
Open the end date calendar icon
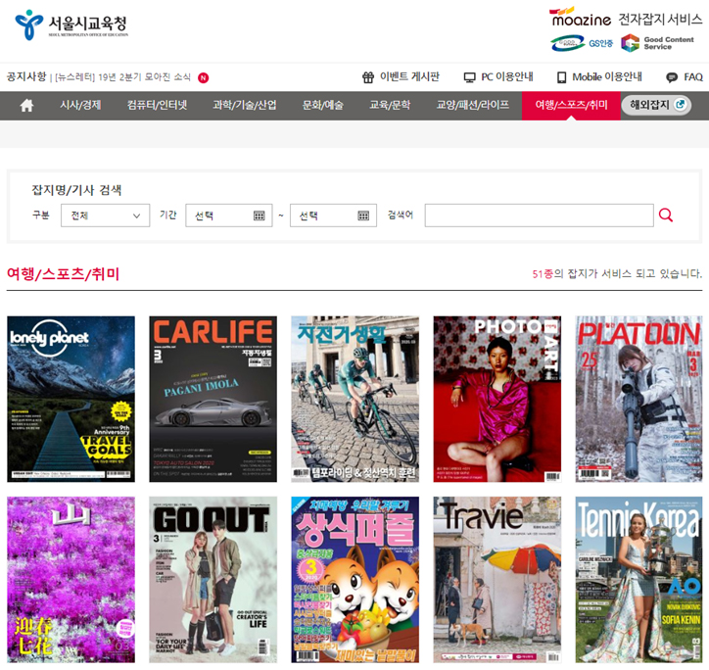click(x=363, y=215)
